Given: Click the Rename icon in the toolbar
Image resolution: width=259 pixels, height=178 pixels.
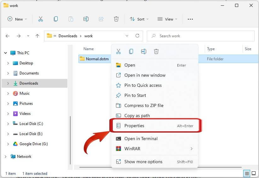Looking at the screenshot, I should click(86, 19).
